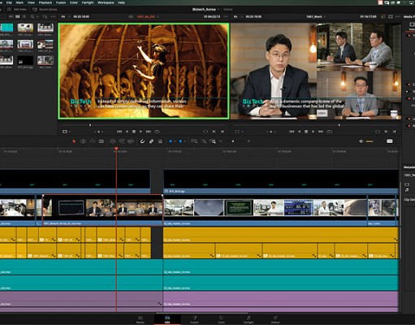Adjust the yellow volume level slider
The width and height of the screenshot is (415, 325).
click(x=370, y=141)
